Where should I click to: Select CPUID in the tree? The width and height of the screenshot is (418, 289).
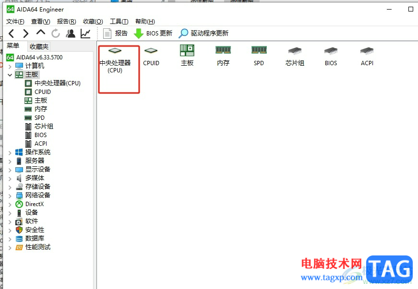(37, 92)
